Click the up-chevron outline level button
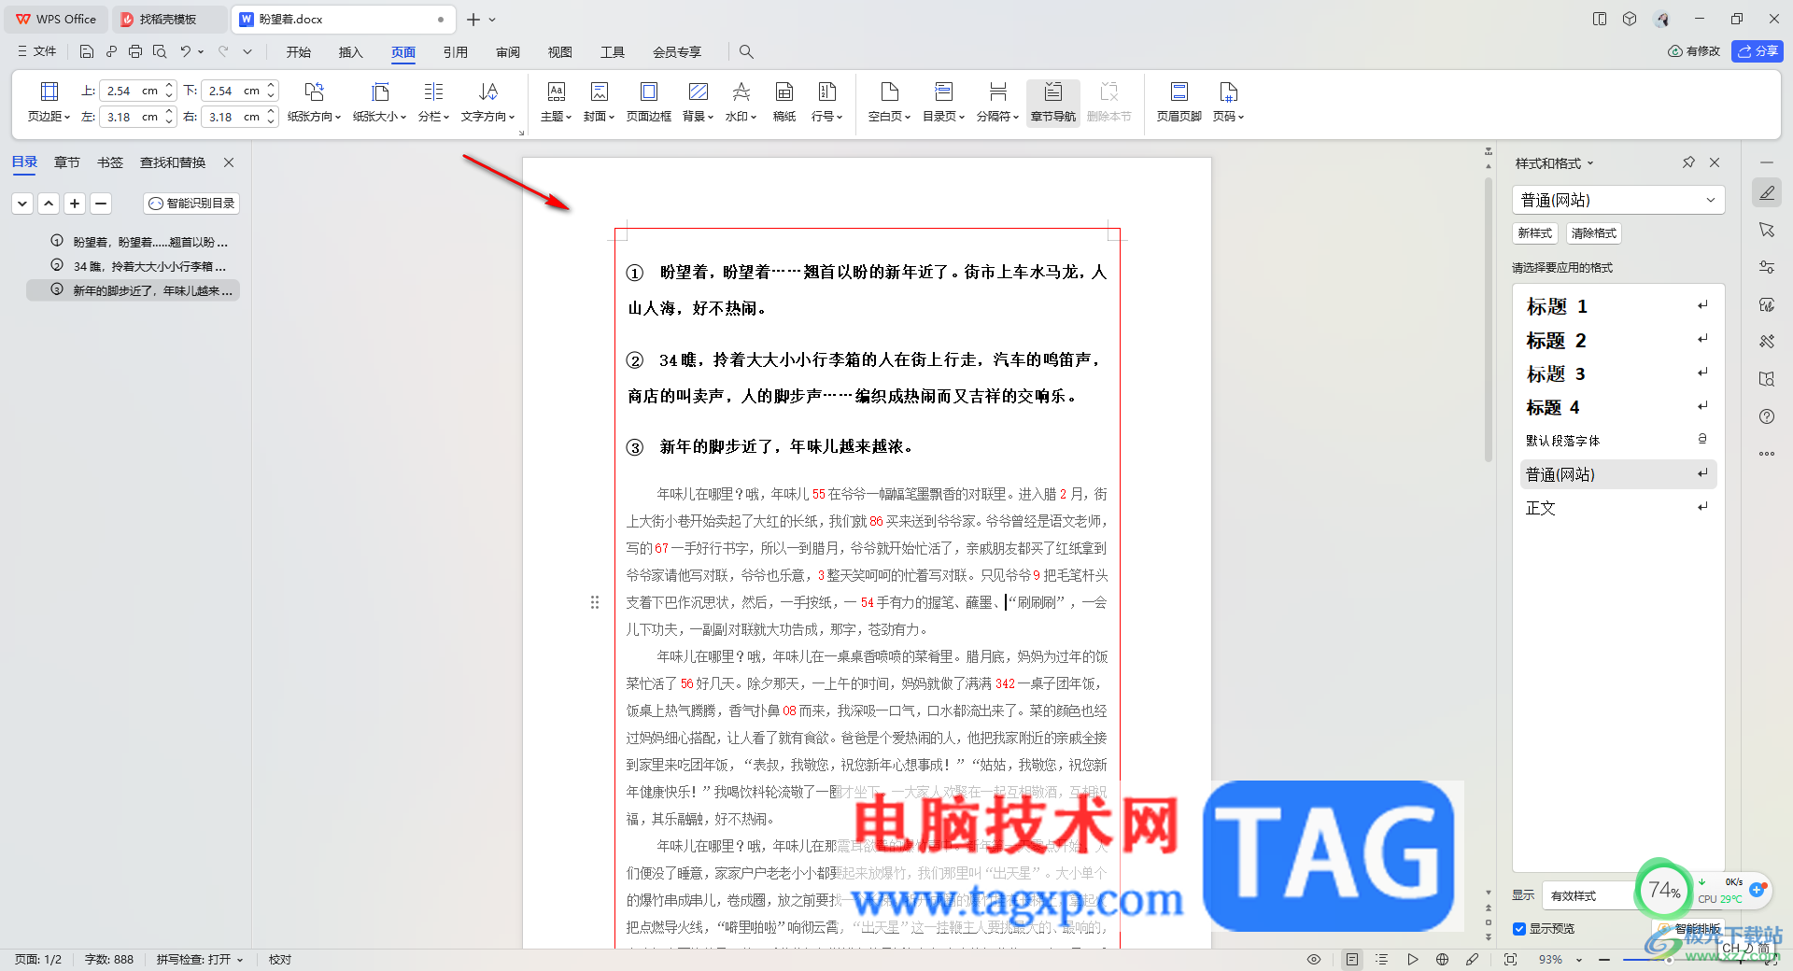Screen dimensions: 1793x971 point(49,203)
